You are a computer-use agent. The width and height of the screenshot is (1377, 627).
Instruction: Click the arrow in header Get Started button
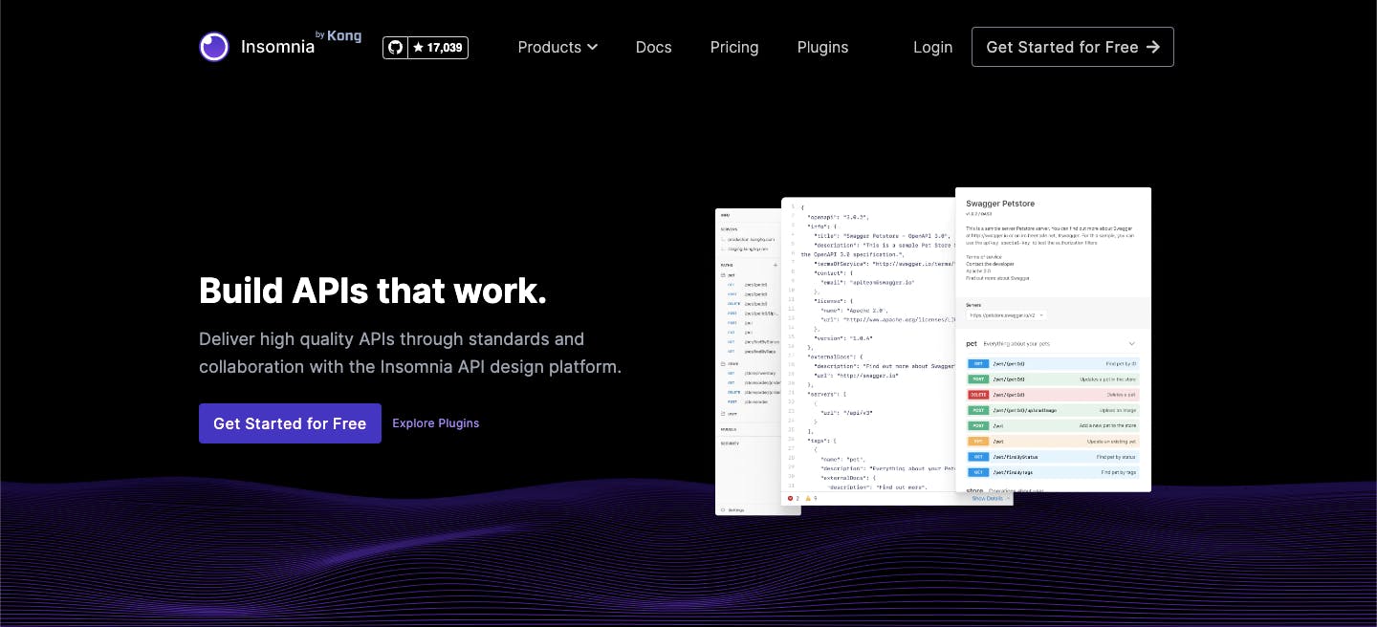1152,47
